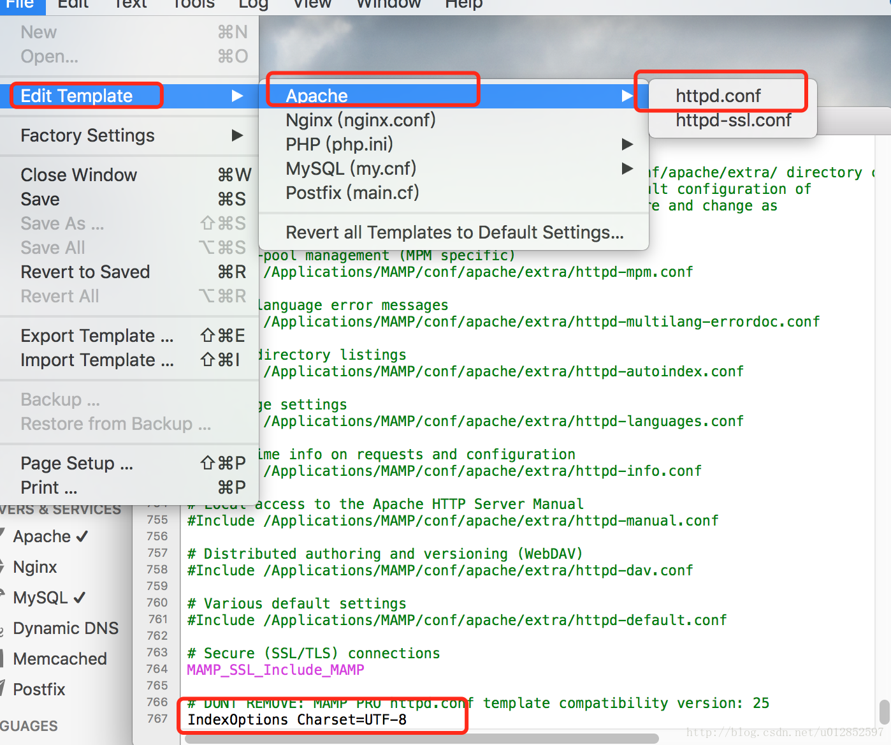Open the Window menu in menu bar
Image resolution: width=891 pixels, height=745 pixels.
[389, 4]
